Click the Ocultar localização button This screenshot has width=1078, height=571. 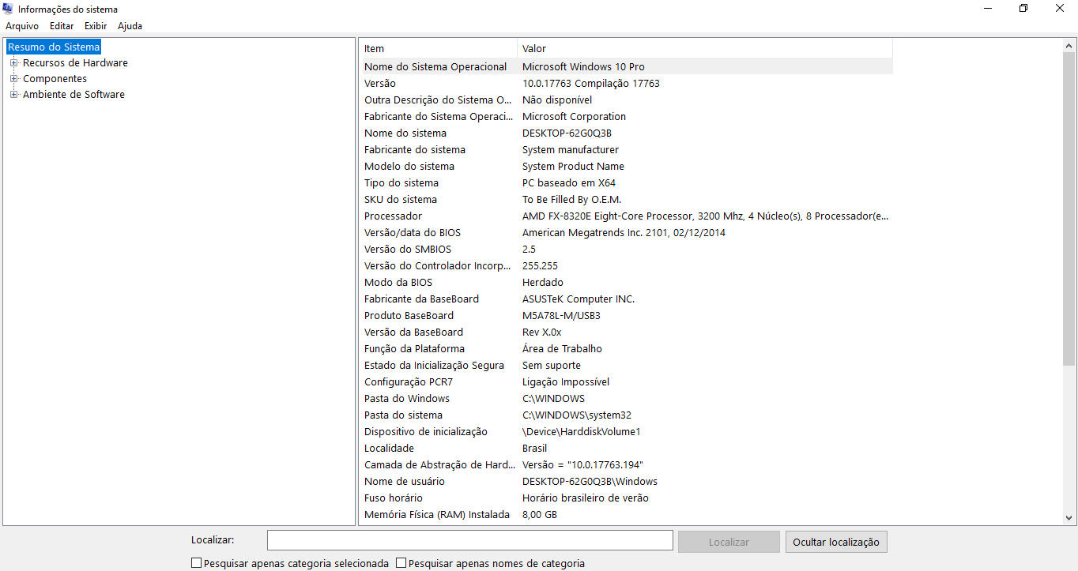point(836,542)
